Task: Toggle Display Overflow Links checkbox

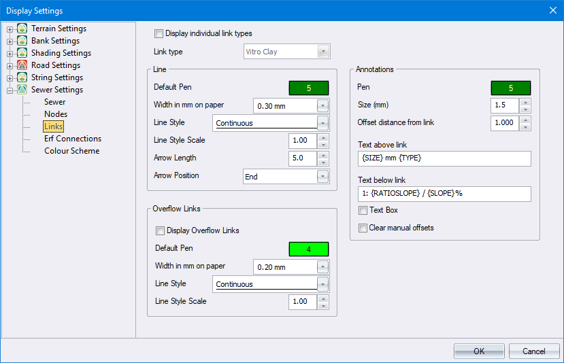Action: coord(161,230)
